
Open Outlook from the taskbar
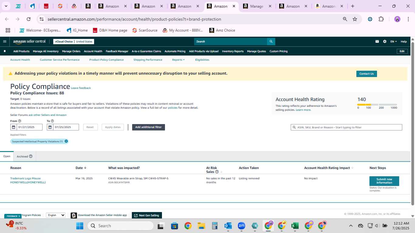click(228, 226)
